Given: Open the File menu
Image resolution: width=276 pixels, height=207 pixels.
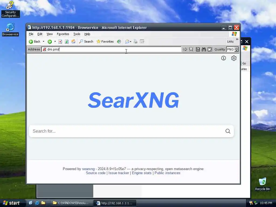Looking at the screenshot, I should point(31,34).
